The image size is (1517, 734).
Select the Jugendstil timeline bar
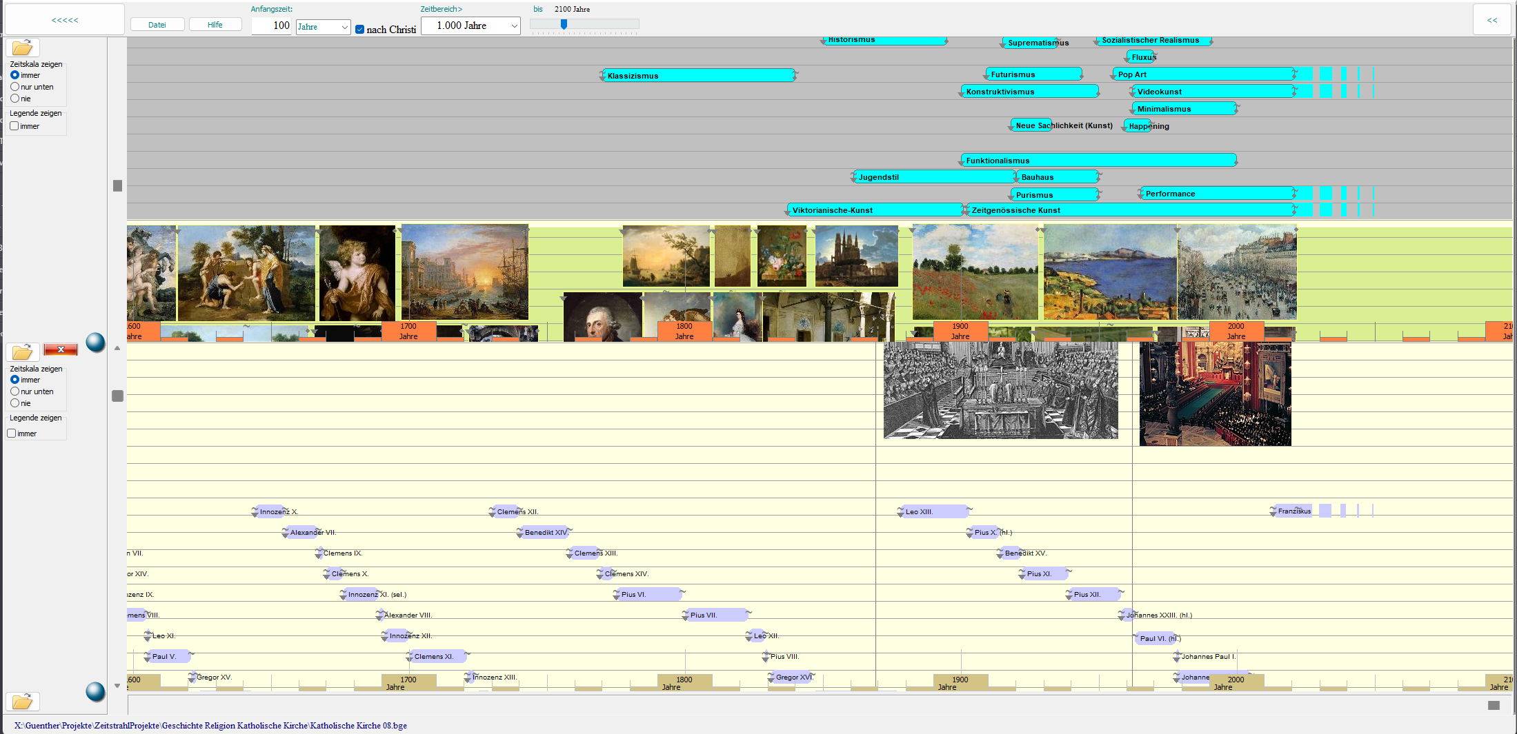(x=934, y=177)
